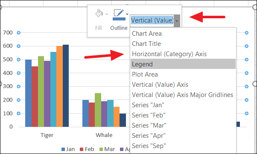This screenshot has width=257, height=154.
Task: Click the gridline handle next to 700
Action: 18,33
